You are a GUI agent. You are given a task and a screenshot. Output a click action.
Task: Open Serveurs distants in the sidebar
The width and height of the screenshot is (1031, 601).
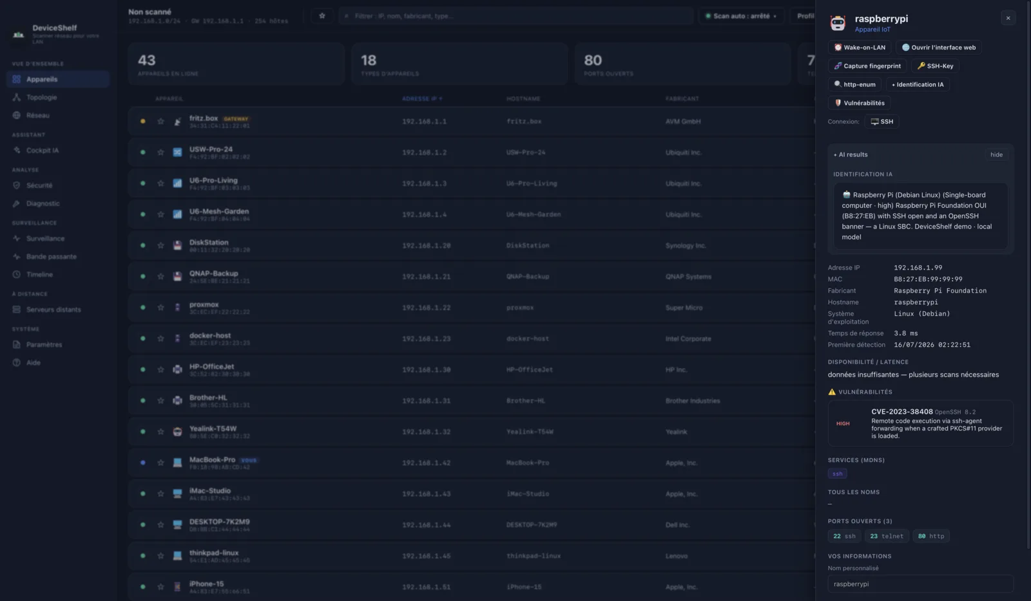58,310
